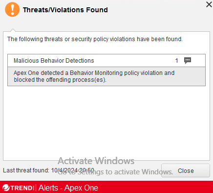
Task: Open detection details via speech bubble icon
Action: coord(188,61)
